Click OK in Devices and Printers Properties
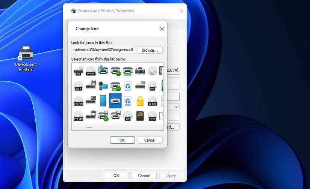This screenshot has width=310, height=189. [x=116, y=175]
